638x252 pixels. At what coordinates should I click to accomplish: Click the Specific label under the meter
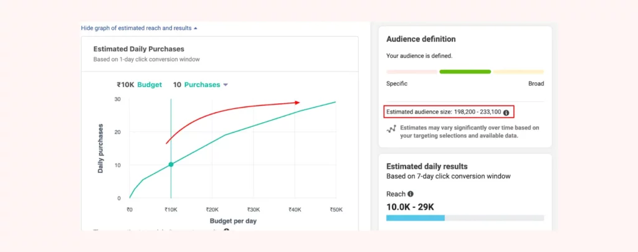click(x=397, y=84)
